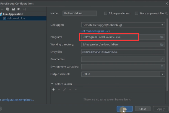Expand the Parameters field editor
The width and height of the screenshot is (169, 113).
[x=162, y=59]
